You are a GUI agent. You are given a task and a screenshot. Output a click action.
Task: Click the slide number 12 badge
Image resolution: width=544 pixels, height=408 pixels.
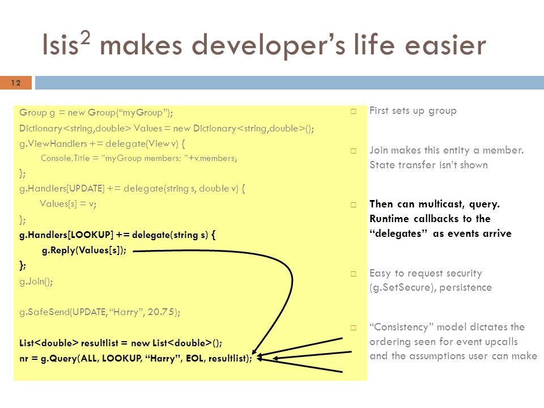coord(16,83)
